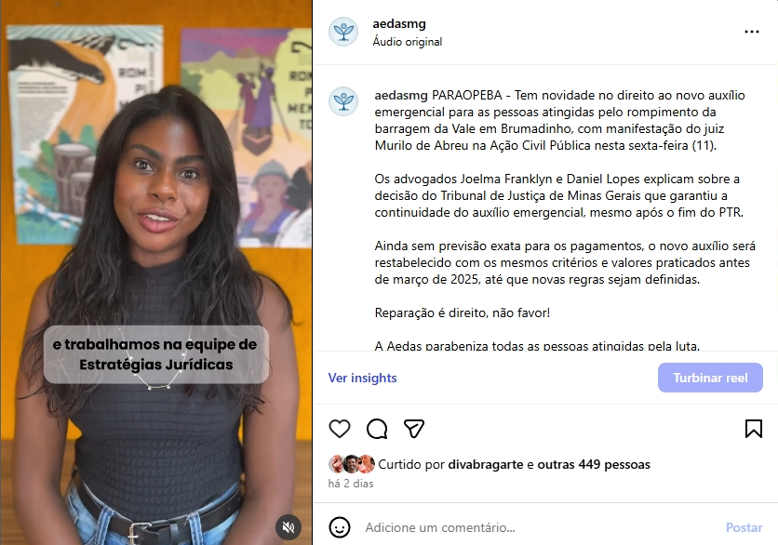The image size is (778, 545).
Task: Share the reel with the paper plane icon
Action: coord(414,429)
